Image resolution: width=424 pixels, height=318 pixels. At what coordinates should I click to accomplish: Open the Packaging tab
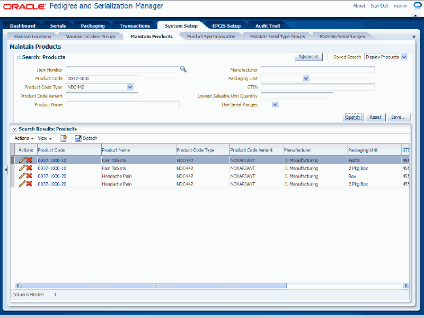pyautogui.click(x=93, y=25)
